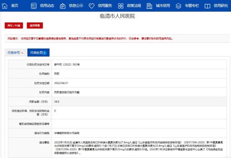Screen dimensions: 231x158
Task: Click the heart icon for 信用服务
Action: point(92,6)
